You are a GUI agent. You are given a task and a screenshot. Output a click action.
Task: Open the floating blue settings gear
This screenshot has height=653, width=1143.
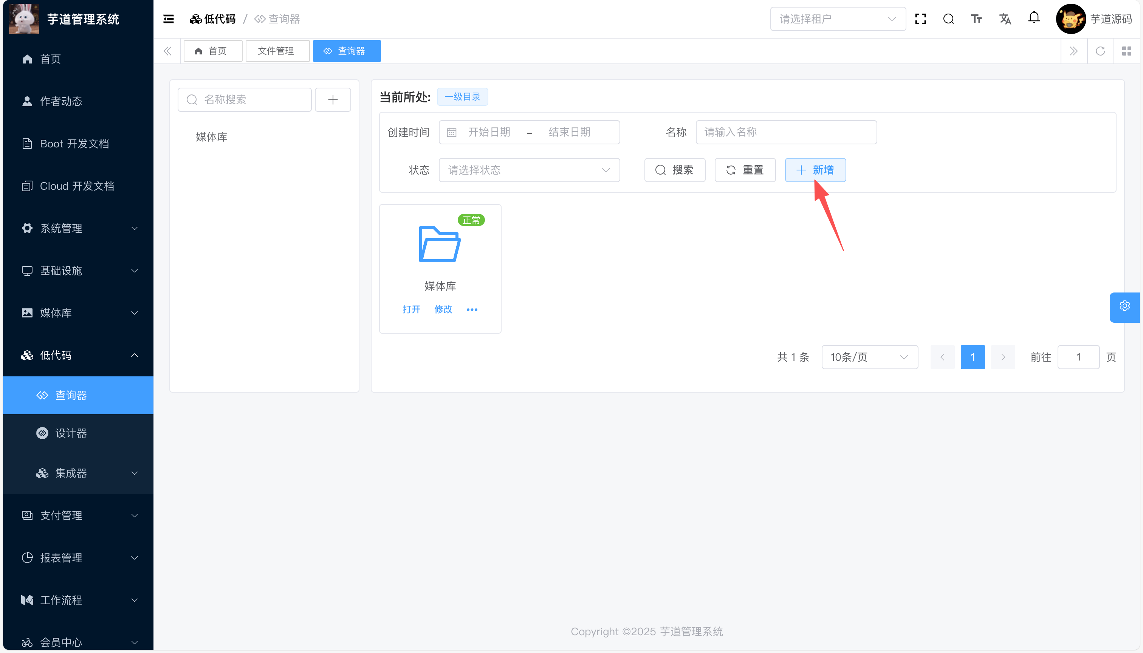[x=1124, y=306]
